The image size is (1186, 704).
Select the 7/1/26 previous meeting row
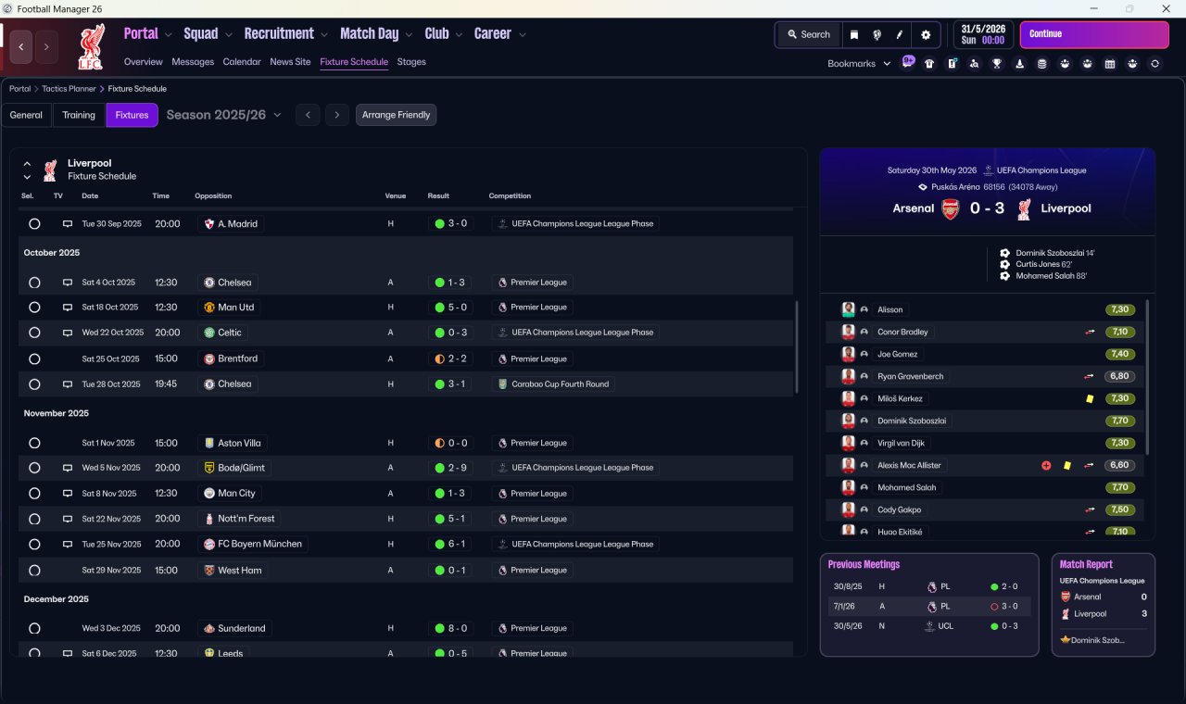point(929,607)
